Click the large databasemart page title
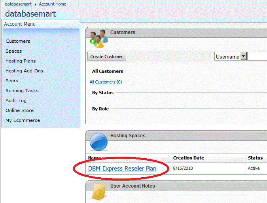The image size is (267, 203). pyautogui.click(x=30, y=14)
